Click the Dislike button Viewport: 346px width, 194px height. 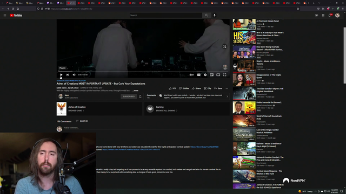click(x=184, y=88)
